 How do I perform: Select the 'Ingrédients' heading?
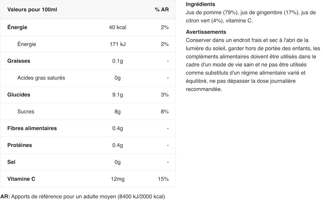pos(201,4)
